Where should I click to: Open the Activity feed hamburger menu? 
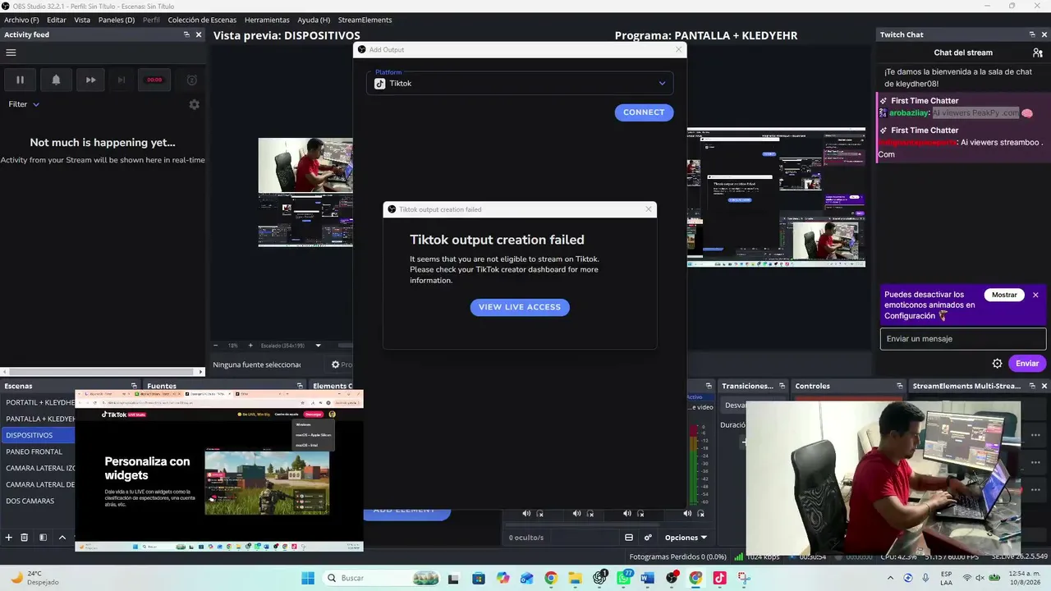11,53
